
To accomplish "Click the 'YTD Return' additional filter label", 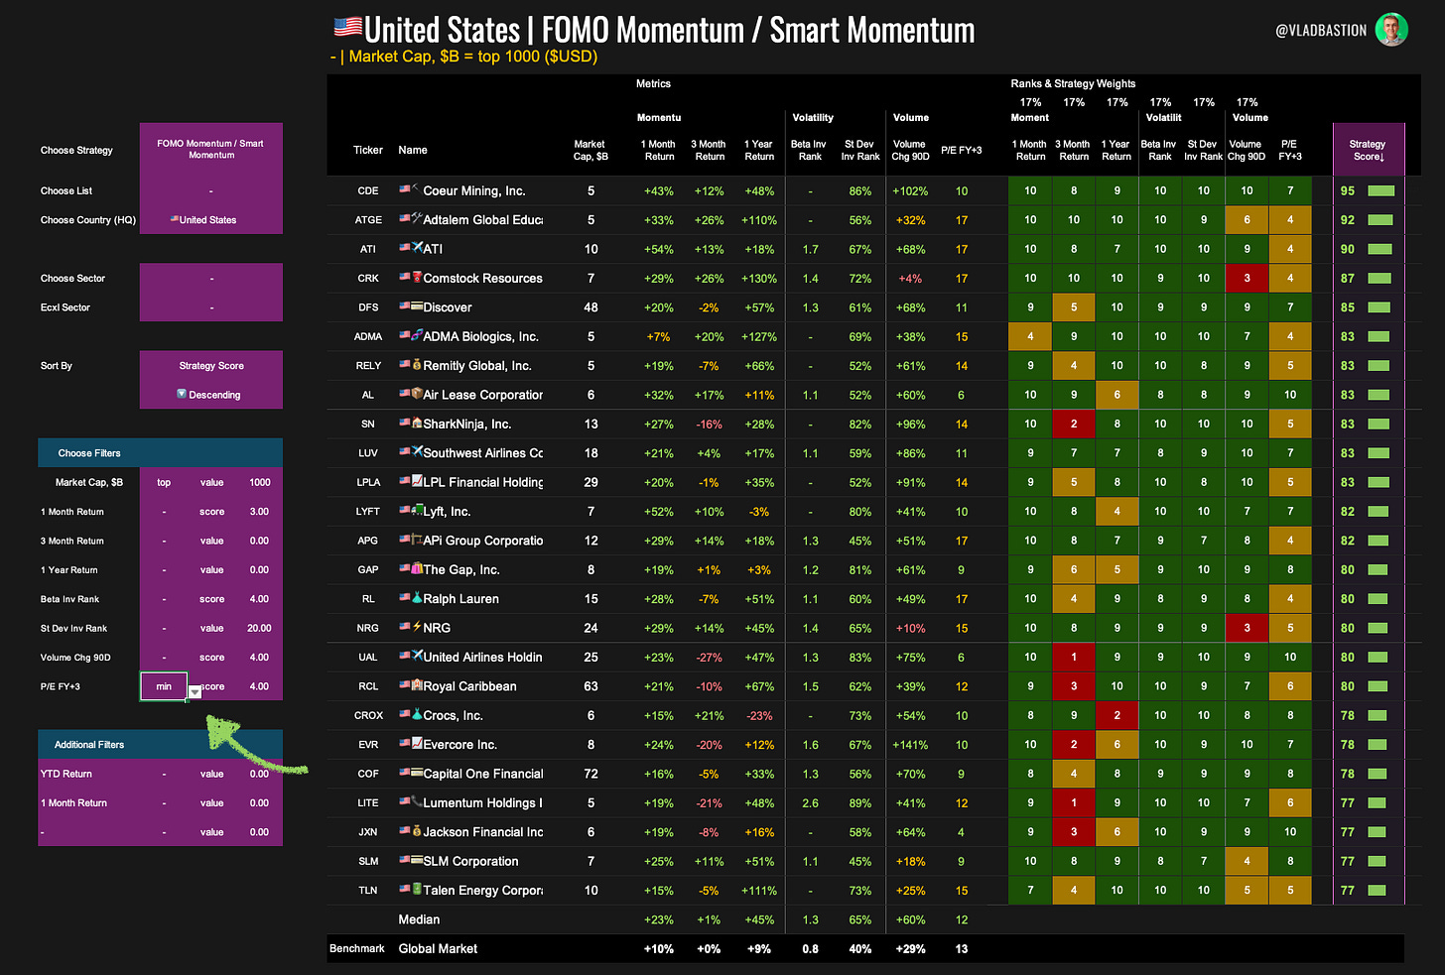I will click(66, 774).
